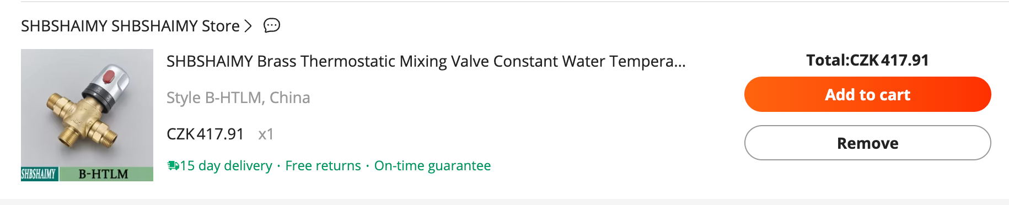Open chat with the SHBSHAIMY store
1009x205 pixels.
tap(272, 25)
